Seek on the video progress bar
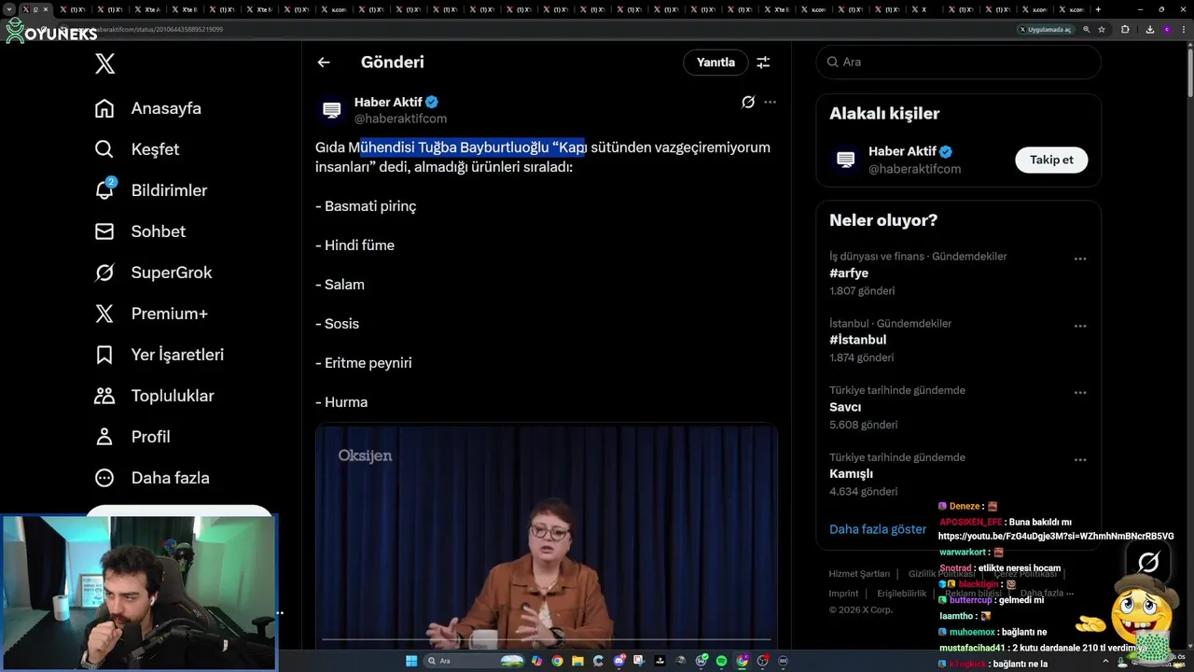 click(546, 640)
